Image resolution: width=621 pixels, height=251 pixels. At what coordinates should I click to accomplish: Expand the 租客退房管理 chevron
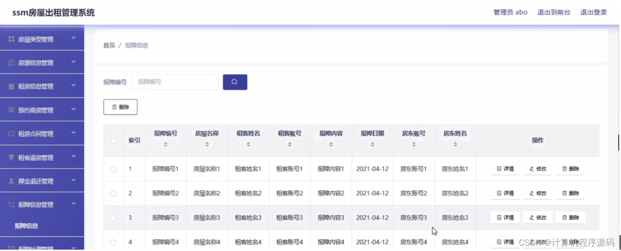click(x=74, y=156)
